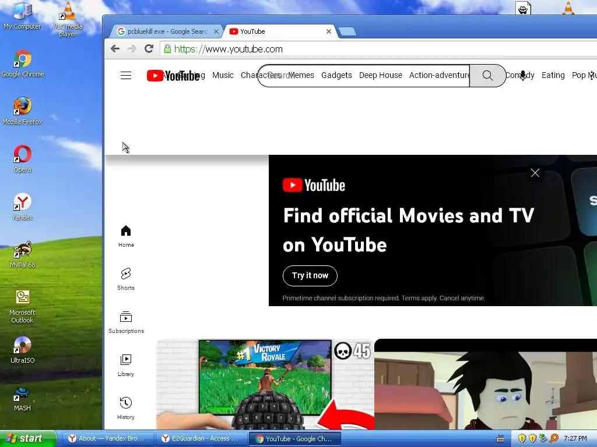Screen dimensions: 597x447
Task: Open the animated character video thumbnail
Action: (x=486, y=384)
